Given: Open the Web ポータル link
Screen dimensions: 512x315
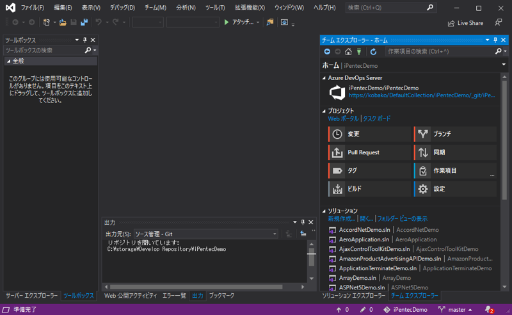Looking at the screenshot, I should (x=343, y=118).
